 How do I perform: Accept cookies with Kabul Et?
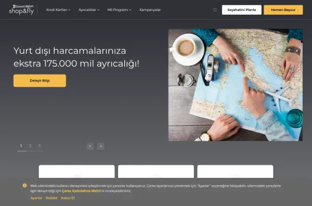[x=68, y=198]
